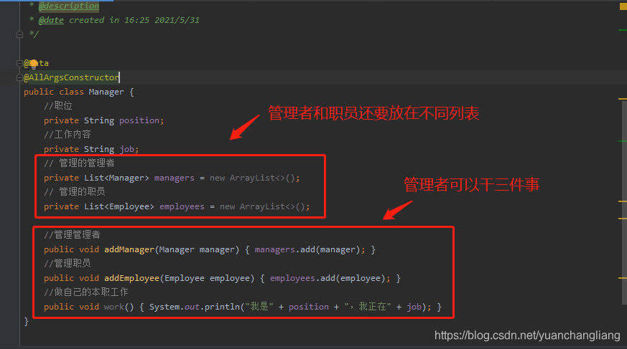Collapse the doc comment fold marker
The image size is (627, 349).
pos(19,34)
